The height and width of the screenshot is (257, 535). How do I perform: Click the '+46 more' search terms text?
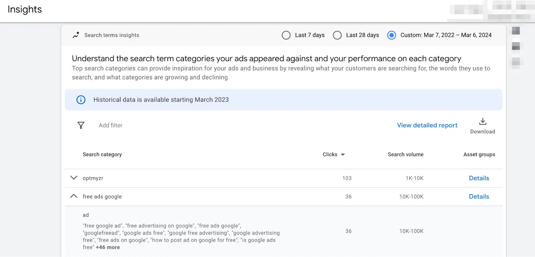click(108, 247)
